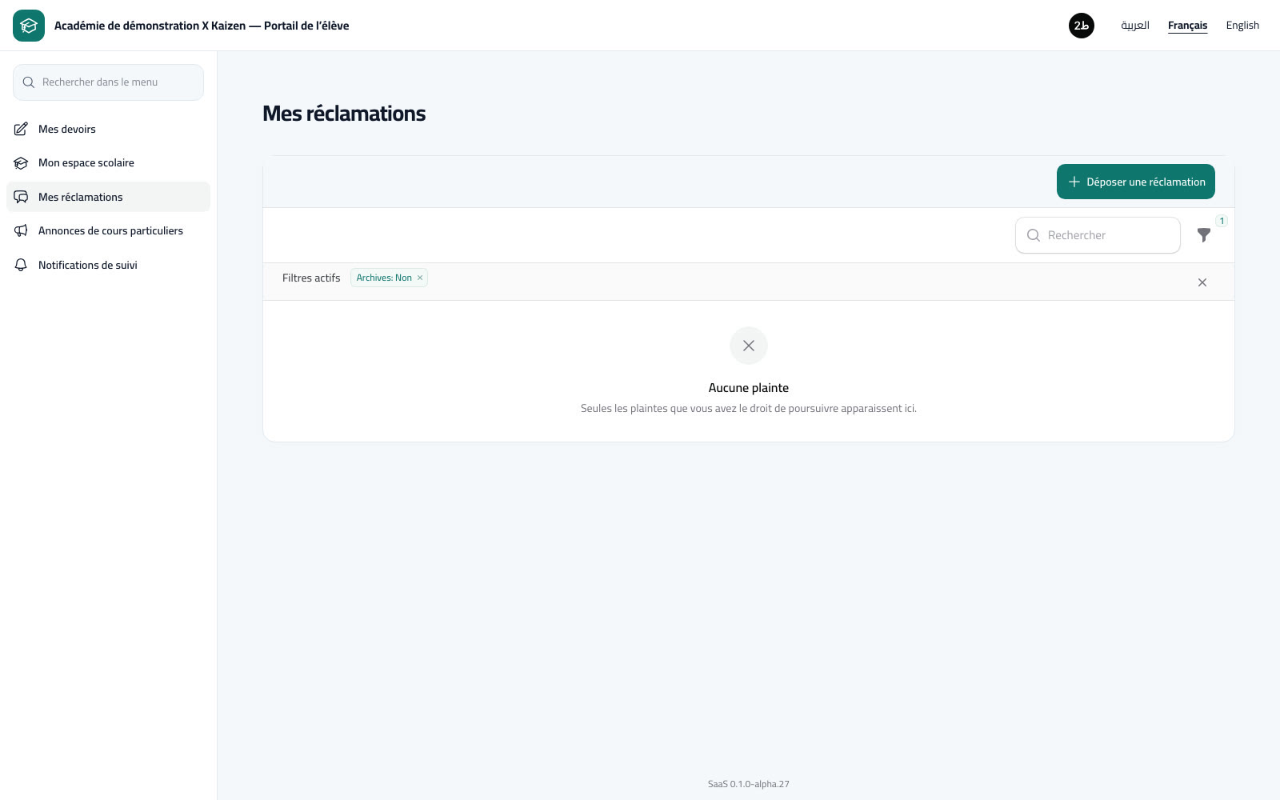Select the Français language option
1280x800 pixels.
click(x=1187, y=26)
